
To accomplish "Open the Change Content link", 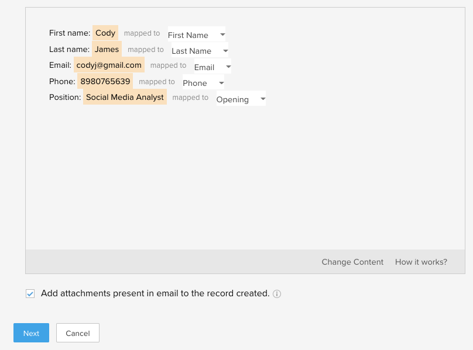I will (352, 262).
